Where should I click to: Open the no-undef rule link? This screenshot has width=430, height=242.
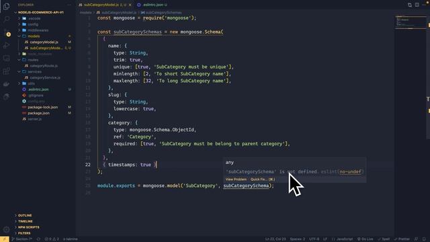pos(350,172)
